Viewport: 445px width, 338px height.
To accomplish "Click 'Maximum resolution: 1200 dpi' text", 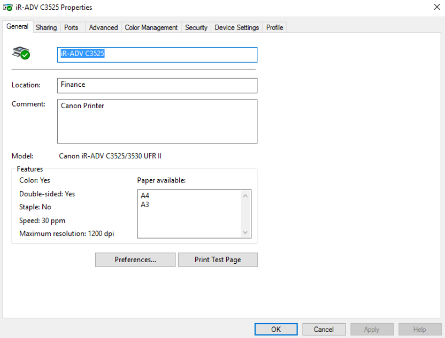I will coord(67,234).
